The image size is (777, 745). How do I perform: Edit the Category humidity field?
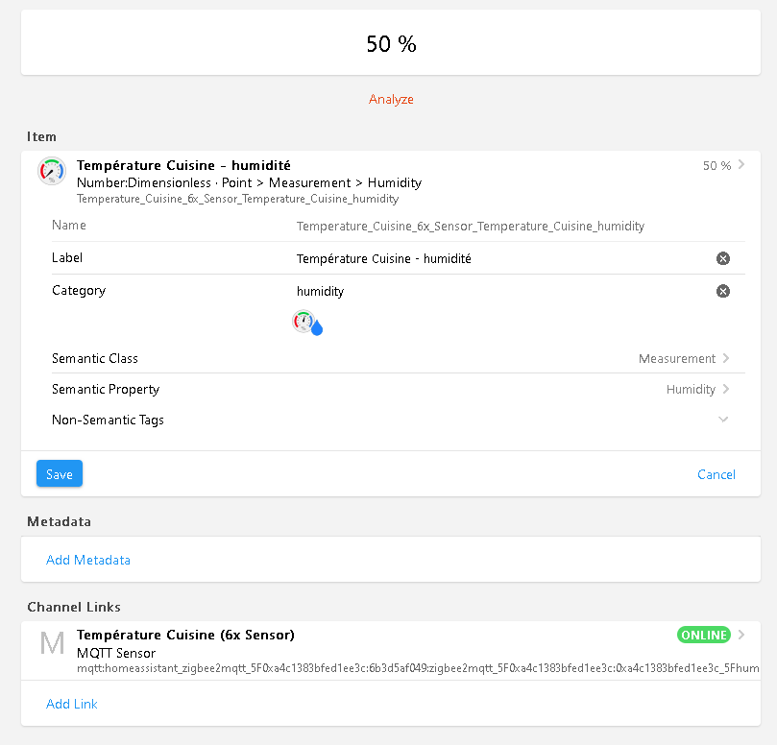click(499, 291)
